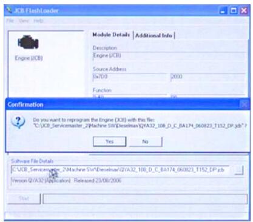Image resolution: width=253 pixels, height=222 pixels.
Task: Open the File menu
Action: pos(10,21)
